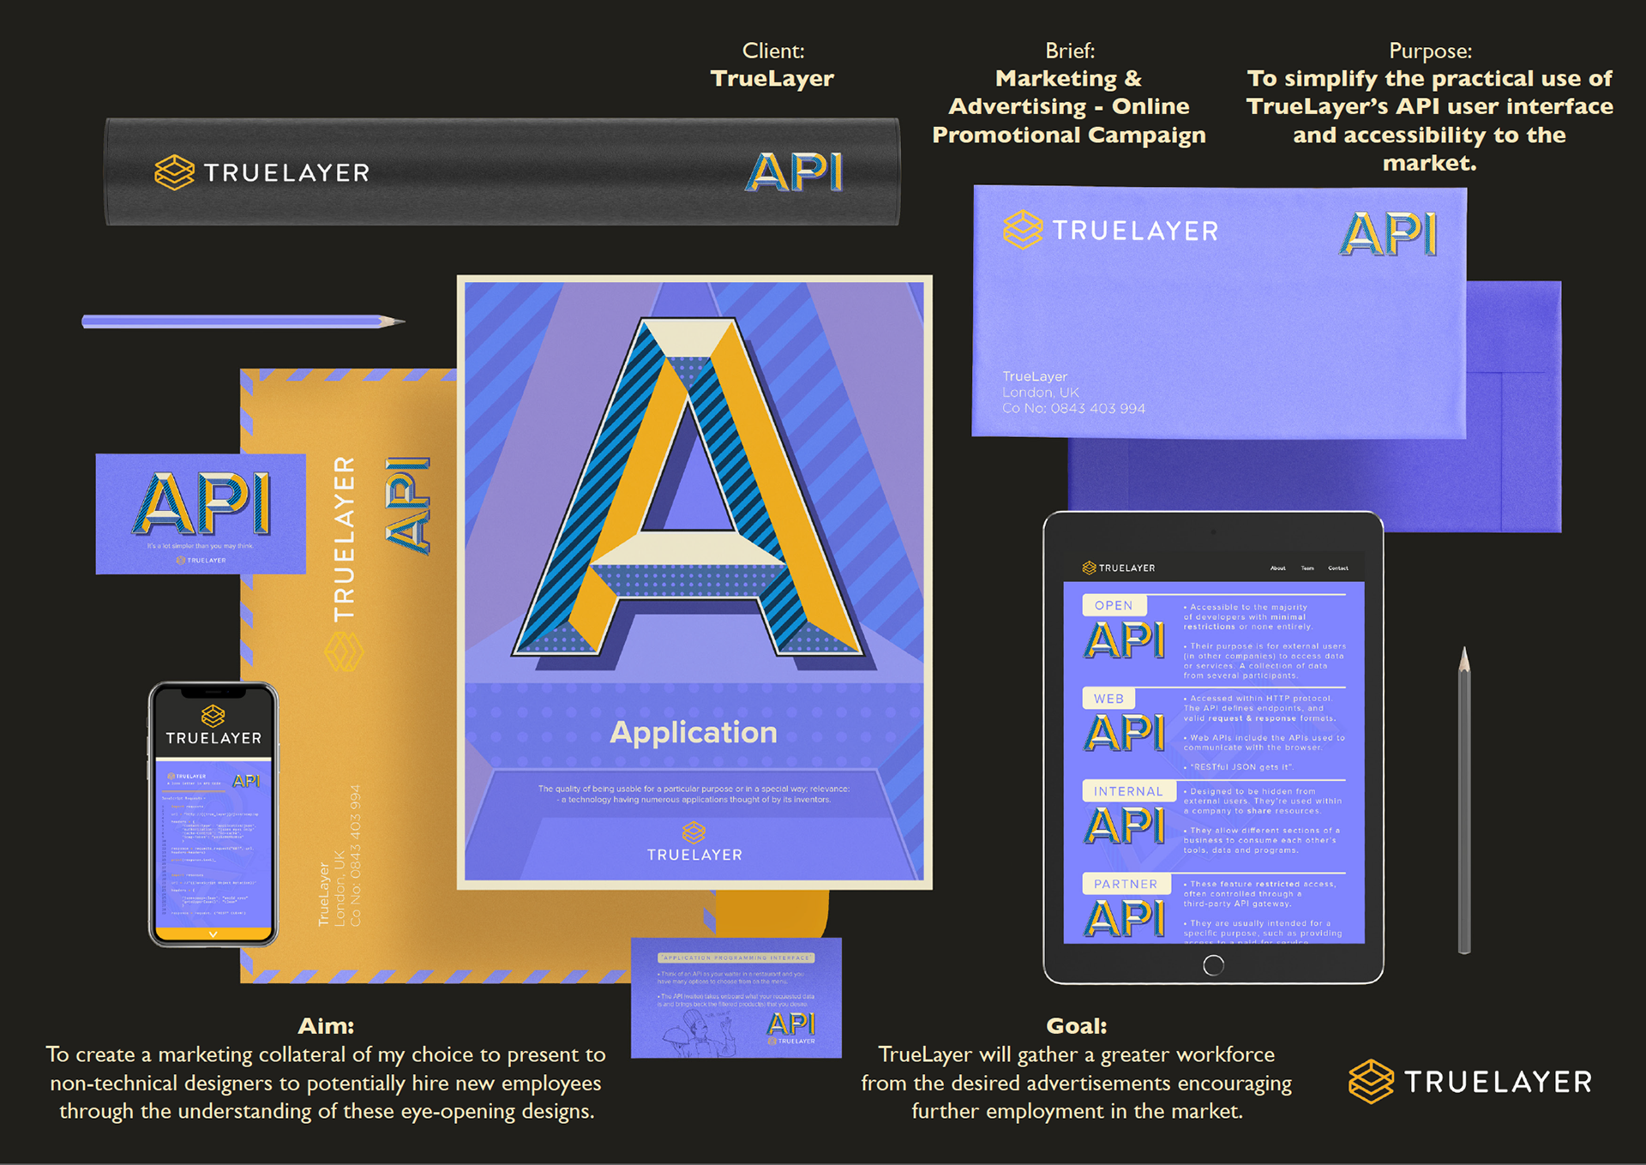Viewport: 1646px width, 1165px height.
Task: Click the TRUELAYER wordmark on purple envelope
Action: (x=1135, y=231)
